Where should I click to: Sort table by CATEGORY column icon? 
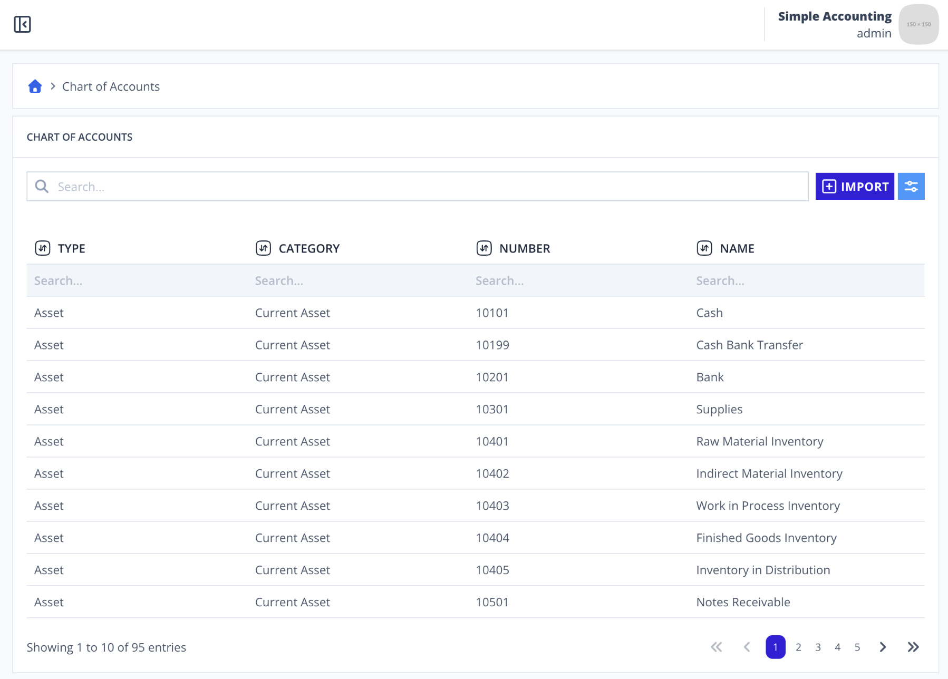[x=263, y=248]
